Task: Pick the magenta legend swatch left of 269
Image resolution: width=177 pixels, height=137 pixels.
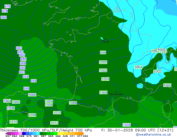Action: [x=17, y=133]
